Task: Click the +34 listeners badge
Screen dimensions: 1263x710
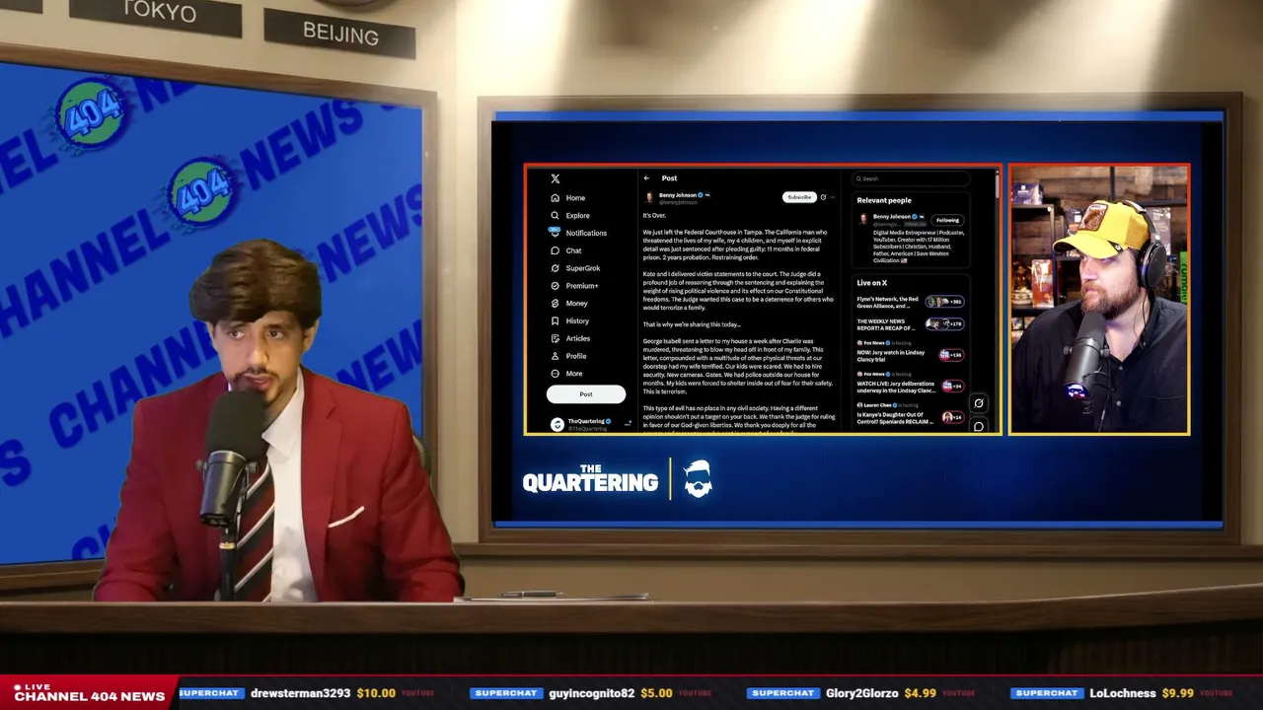Action: click(x=953, y=386)
